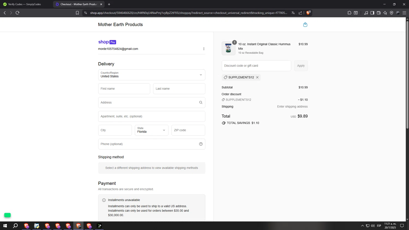The width and height of the screenshot is (409, 230).
Task: Show hidden system tray icons
Action: point(362,226)
